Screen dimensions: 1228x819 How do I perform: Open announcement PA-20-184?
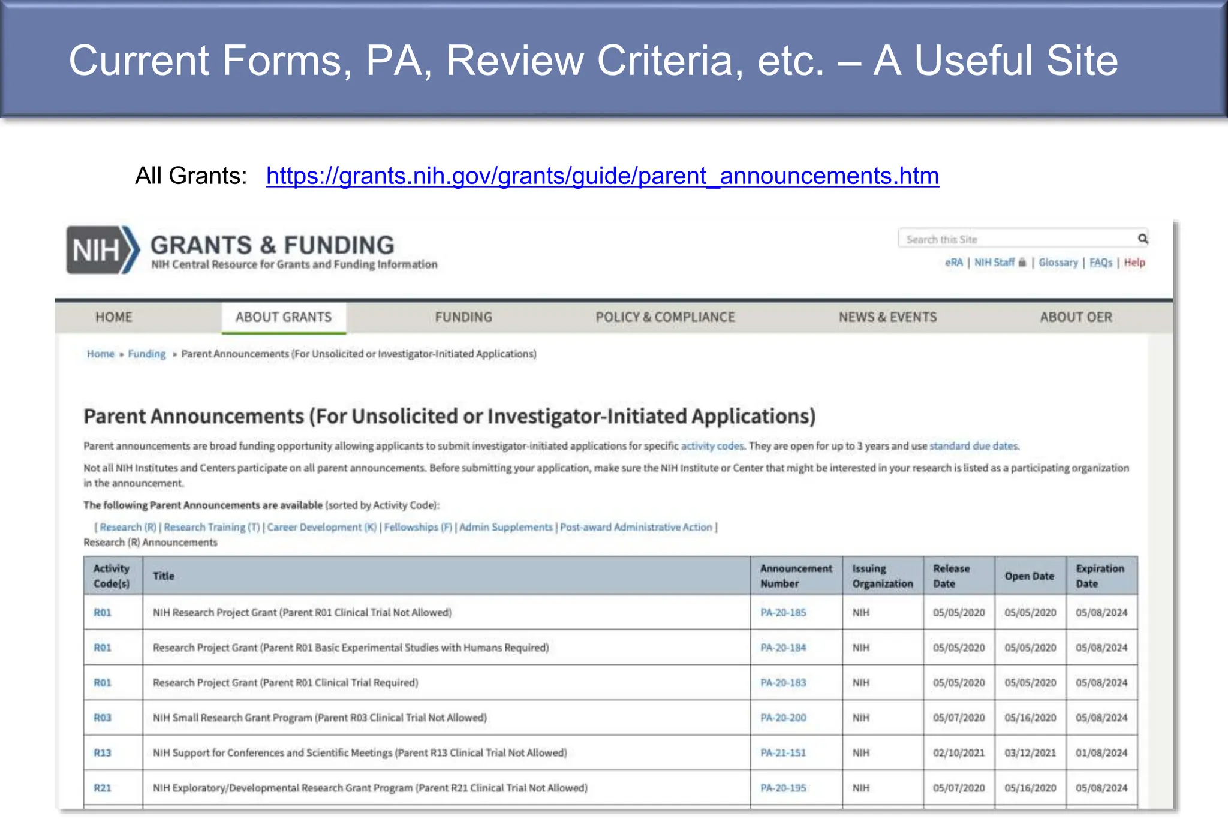point(783,648)
